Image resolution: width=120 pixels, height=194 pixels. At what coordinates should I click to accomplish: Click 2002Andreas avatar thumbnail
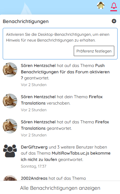tap(10, 178)
